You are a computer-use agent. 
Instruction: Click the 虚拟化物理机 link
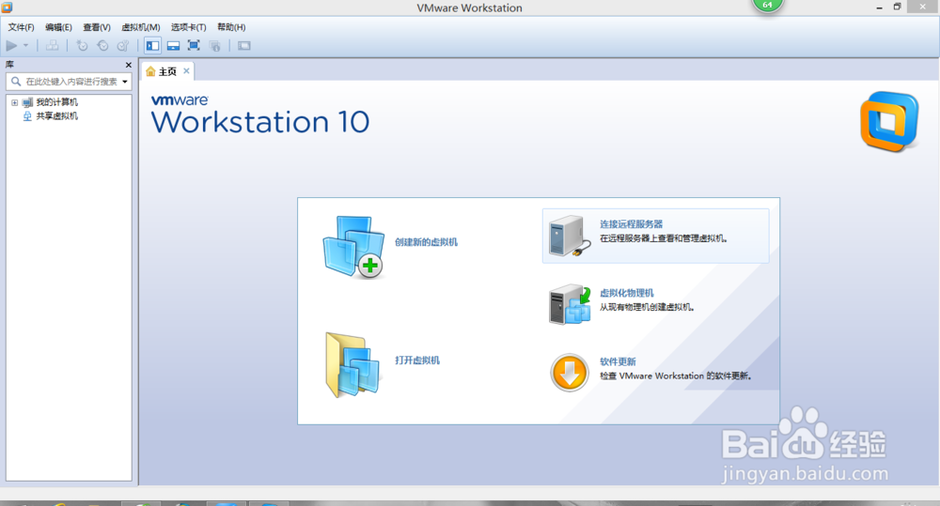point(626,293)
